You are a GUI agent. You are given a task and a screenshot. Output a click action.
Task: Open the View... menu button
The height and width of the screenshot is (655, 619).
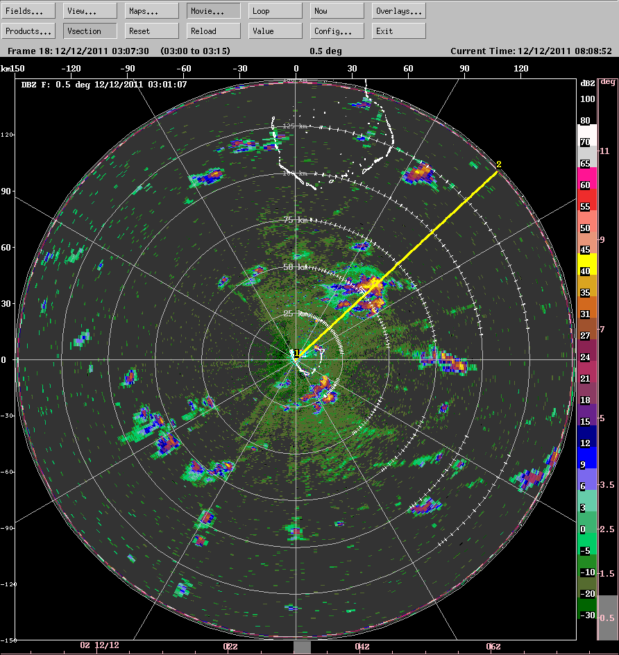[90, 11]
